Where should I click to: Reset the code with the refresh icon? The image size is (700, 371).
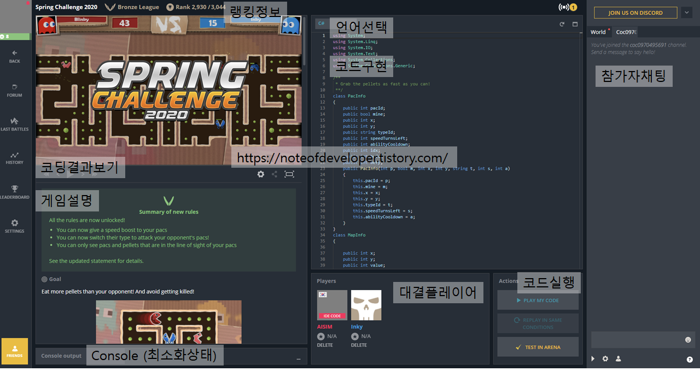[562, 24]
